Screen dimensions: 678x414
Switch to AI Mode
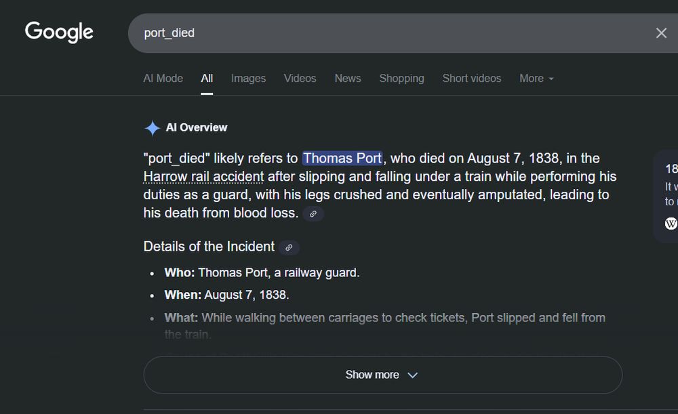click(163, 79)
